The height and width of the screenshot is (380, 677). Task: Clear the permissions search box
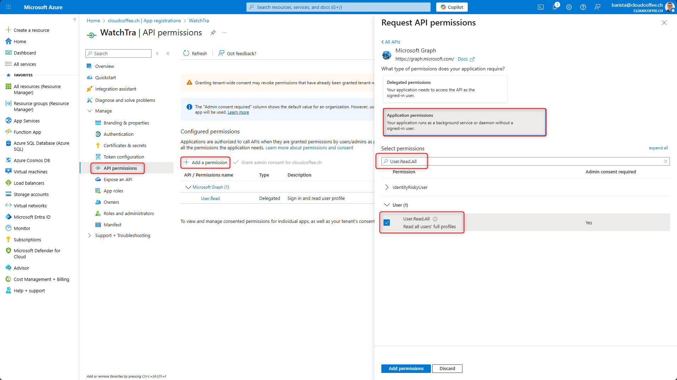point(666,161)
